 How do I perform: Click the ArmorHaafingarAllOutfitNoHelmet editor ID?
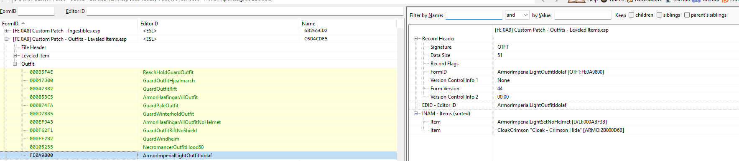coord(182,122)
